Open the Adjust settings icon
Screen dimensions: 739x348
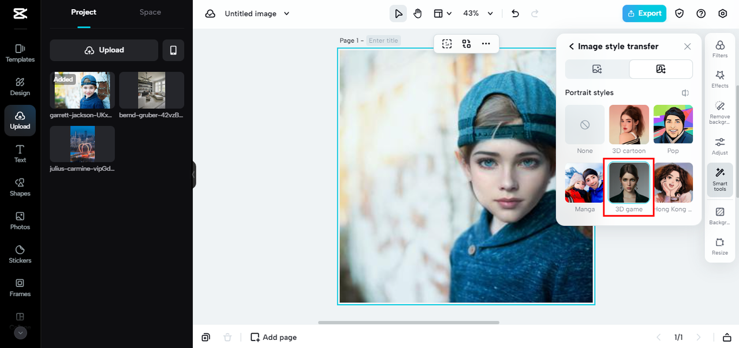[x=720, y=146]
